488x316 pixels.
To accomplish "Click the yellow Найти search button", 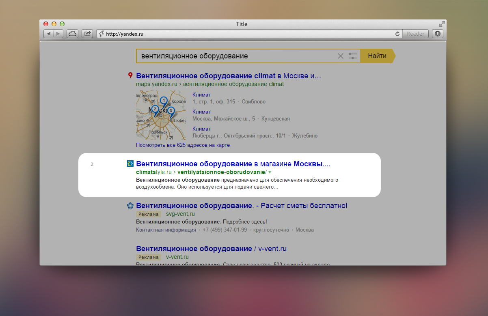I will [377, 56].
